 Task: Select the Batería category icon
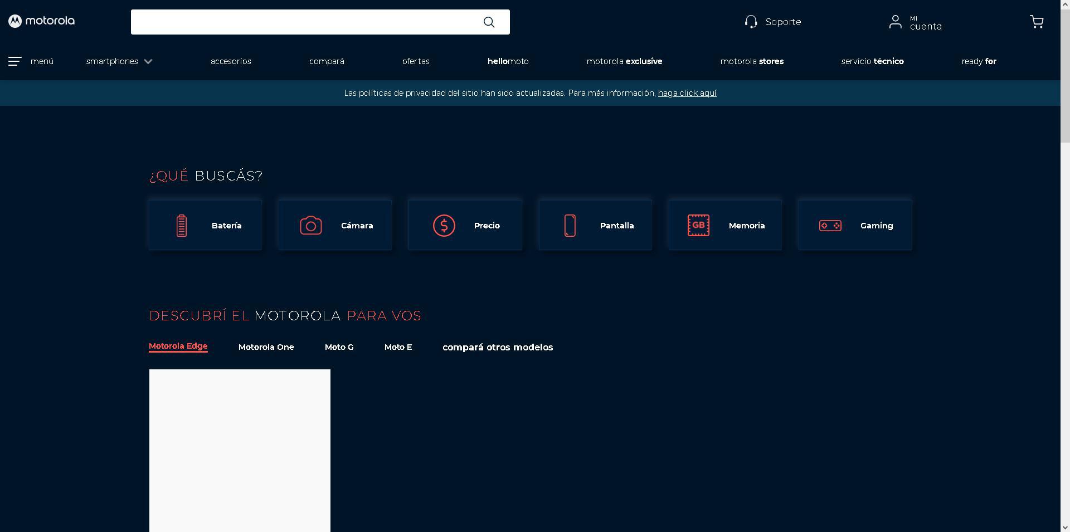click(x=182, y=225)
